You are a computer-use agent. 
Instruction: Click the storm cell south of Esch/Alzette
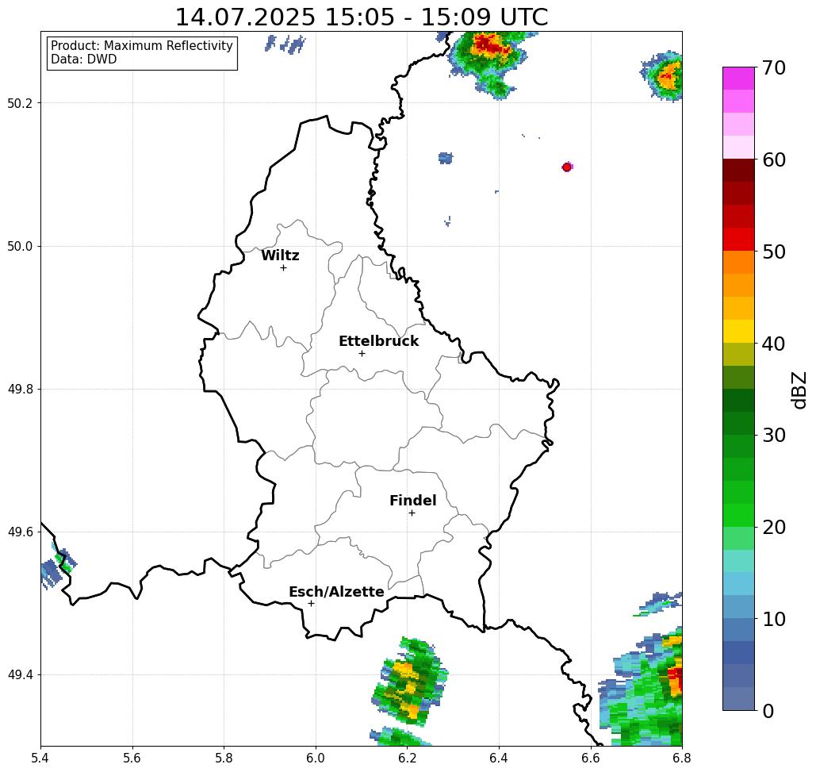[410, 682]
